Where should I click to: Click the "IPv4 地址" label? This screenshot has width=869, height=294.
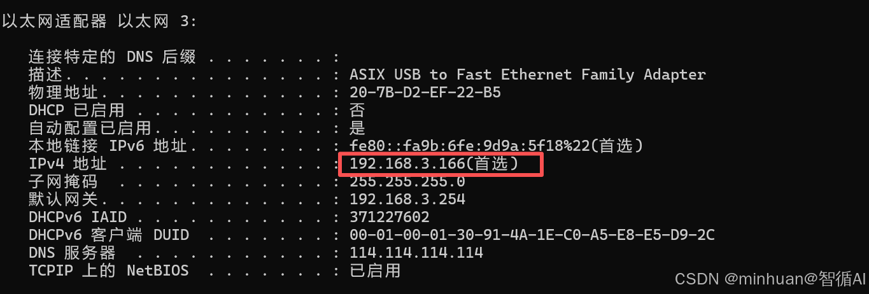click(67, 164)
